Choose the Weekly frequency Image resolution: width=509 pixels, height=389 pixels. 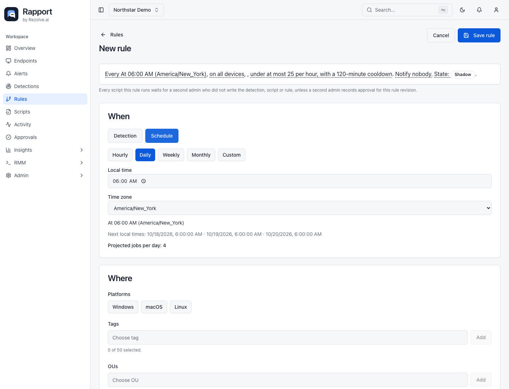click(x=171, y=155)
